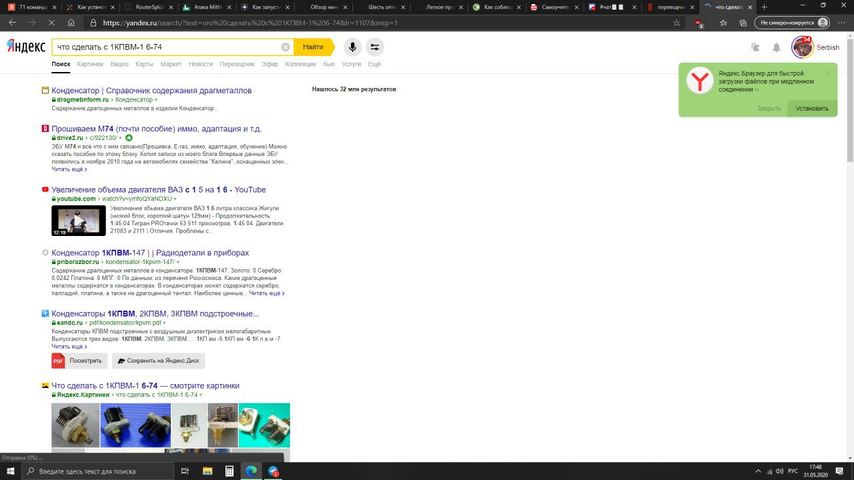
Task: Expand 'Читать ещё' under the drive2.ru result
Action: pyautogui.click(x=69, y=169)
